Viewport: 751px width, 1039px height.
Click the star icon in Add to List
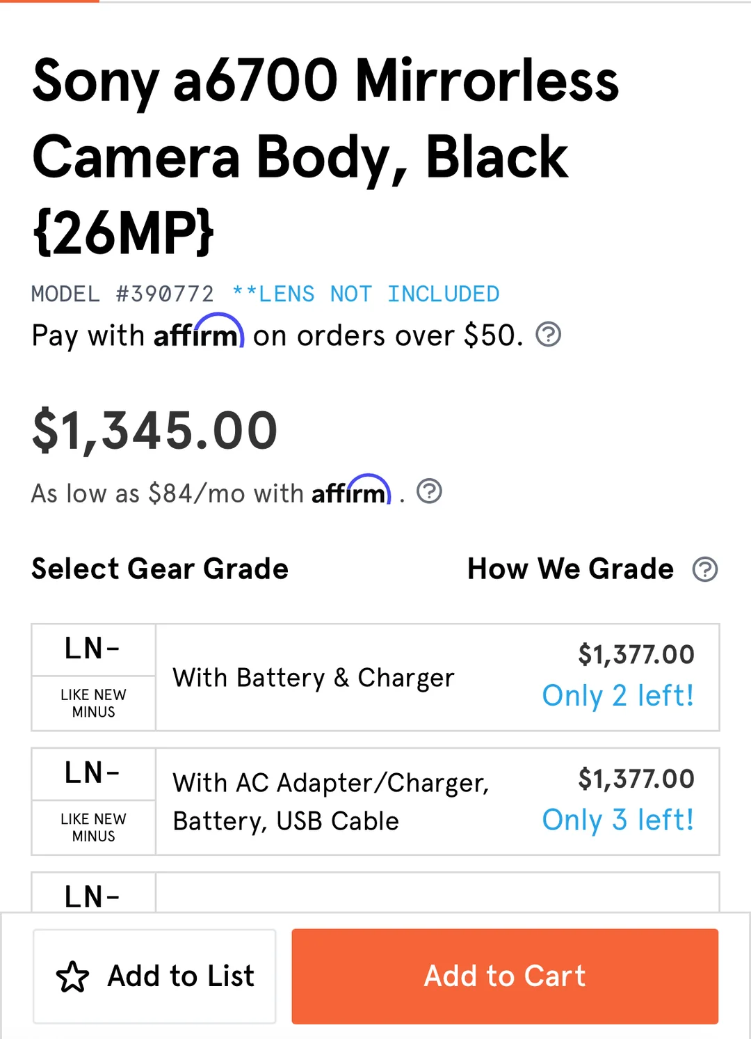click(x=72, y=976)
